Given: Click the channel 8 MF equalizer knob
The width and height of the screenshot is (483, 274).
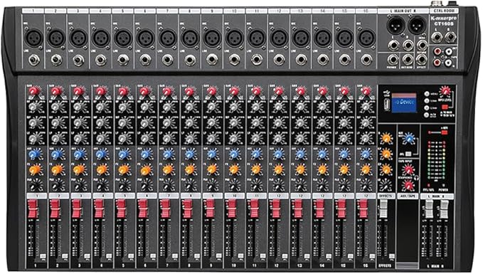Looking at the screenshot, I should (190, 122).
